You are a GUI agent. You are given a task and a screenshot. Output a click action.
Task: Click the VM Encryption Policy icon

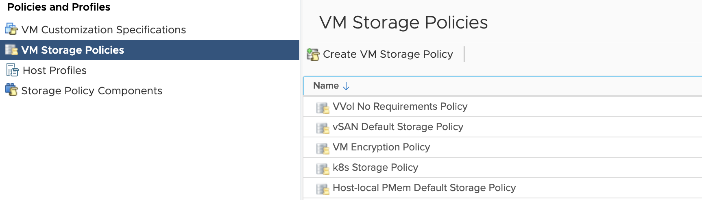point(323,148)
